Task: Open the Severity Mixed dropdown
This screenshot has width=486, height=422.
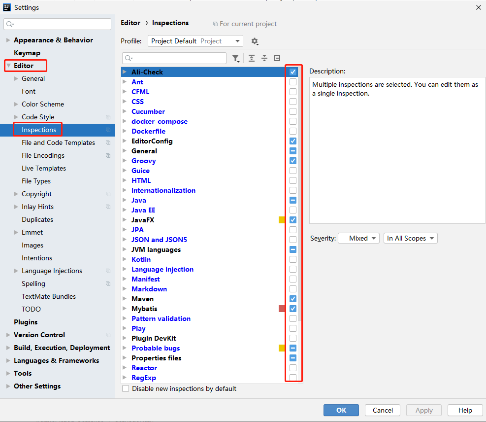Action: pos(358,238)
